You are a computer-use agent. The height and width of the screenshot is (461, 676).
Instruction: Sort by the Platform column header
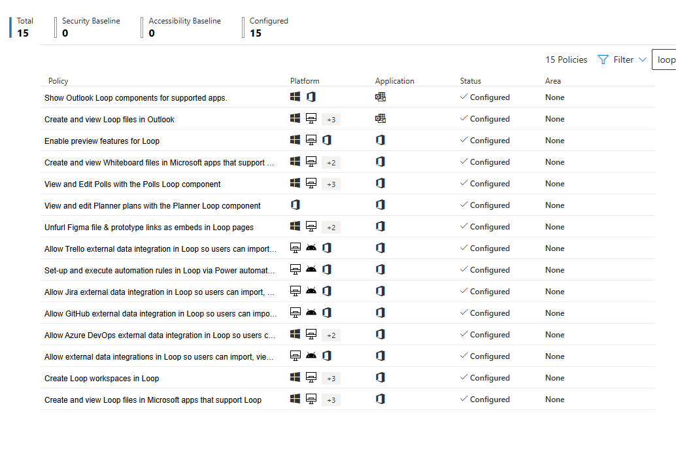click(x=305, y=80)
